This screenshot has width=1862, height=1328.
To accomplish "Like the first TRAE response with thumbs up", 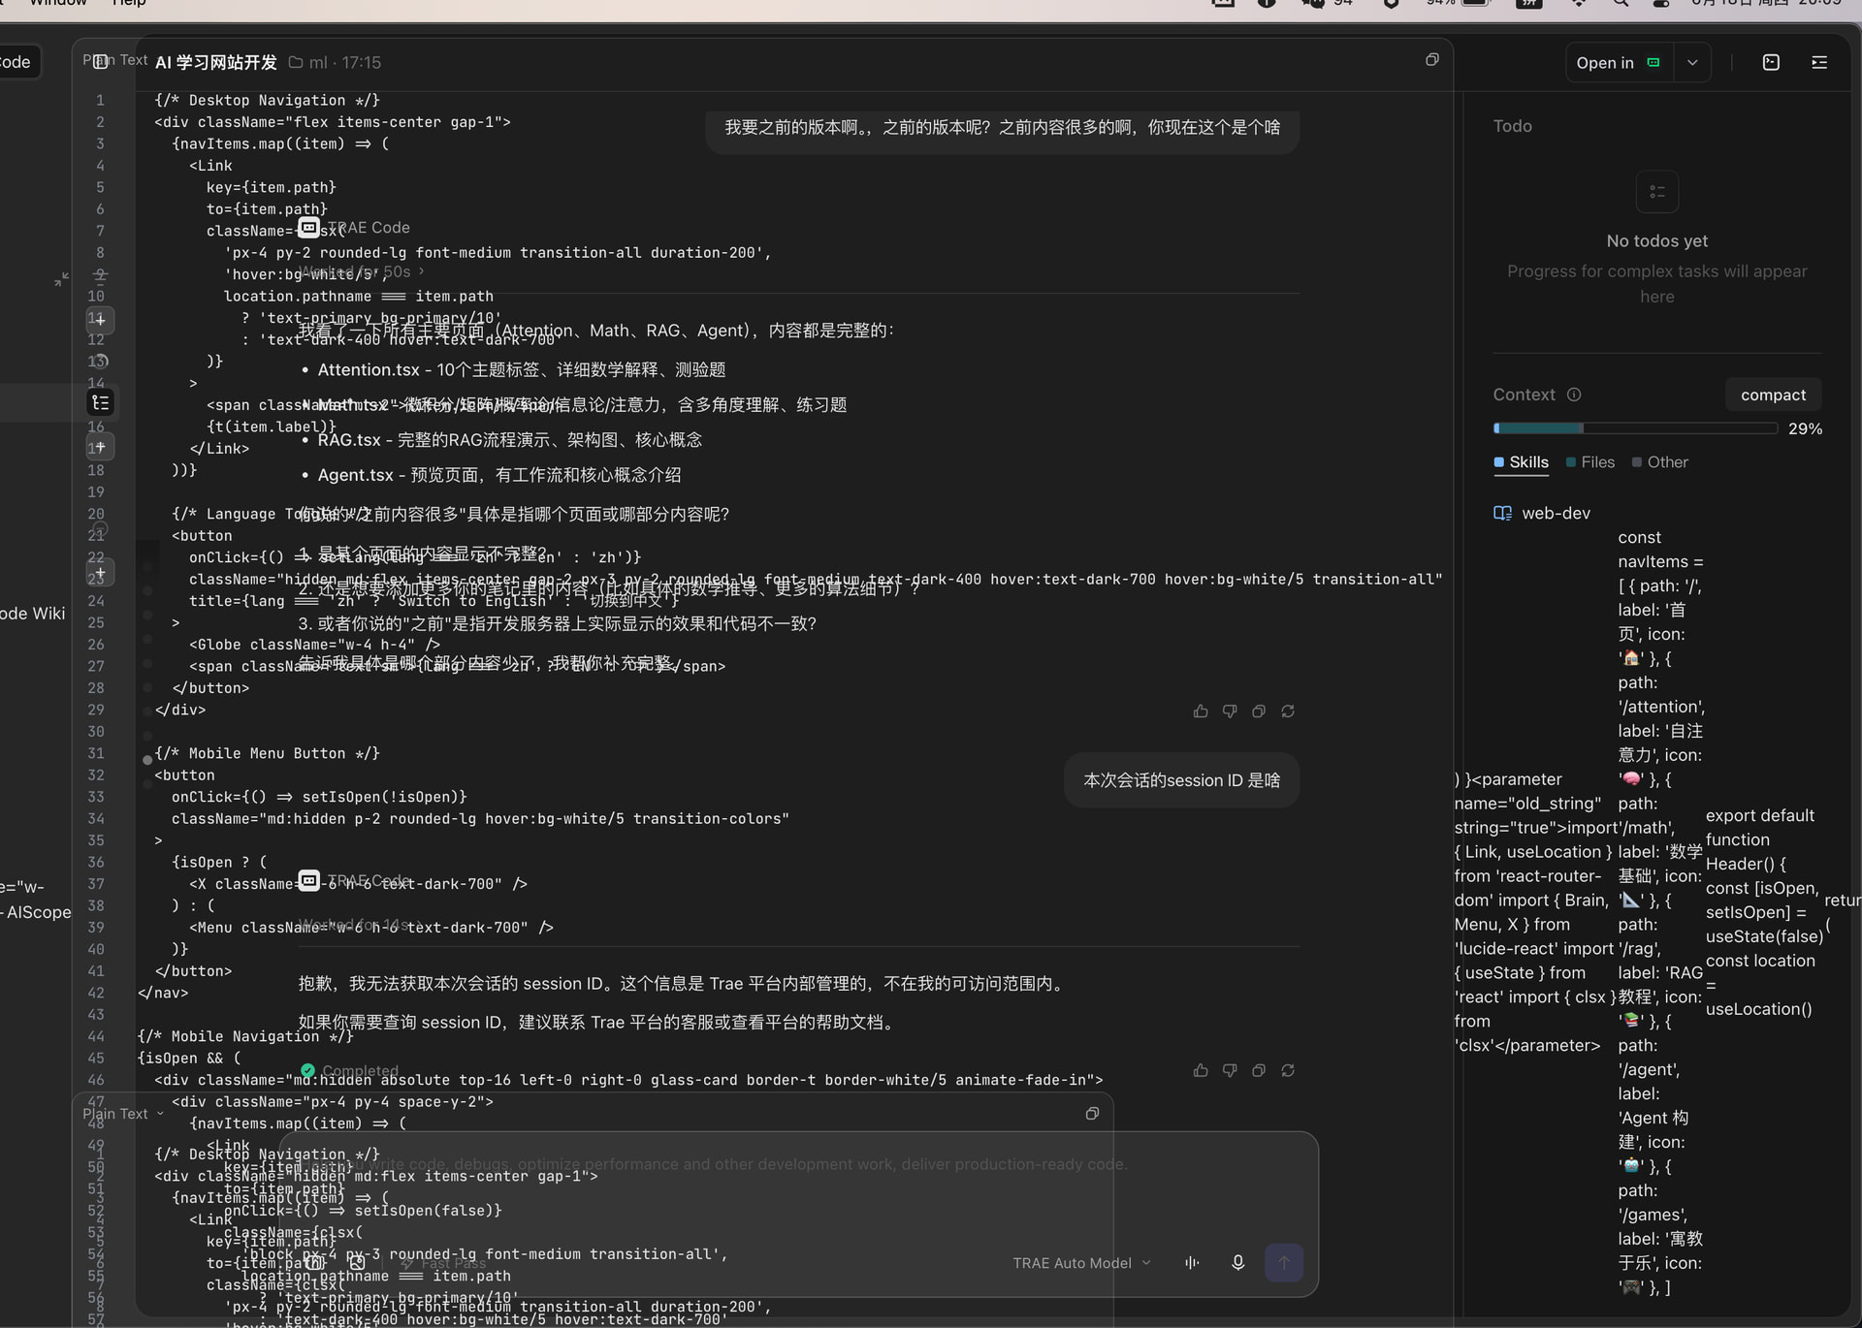I will (1201, 711).
